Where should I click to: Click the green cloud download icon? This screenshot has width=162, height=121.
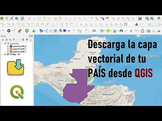pyautogui.click(x=121, y=31)
